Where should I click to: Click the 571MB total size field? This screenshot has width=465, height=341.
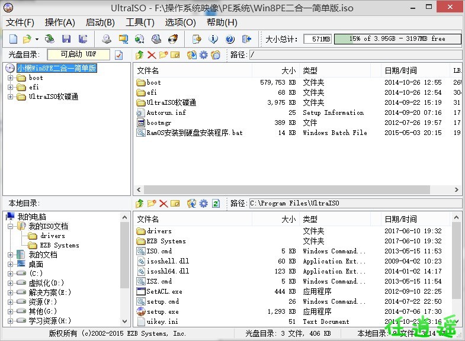pyautogui.click(x=318, y=39)
